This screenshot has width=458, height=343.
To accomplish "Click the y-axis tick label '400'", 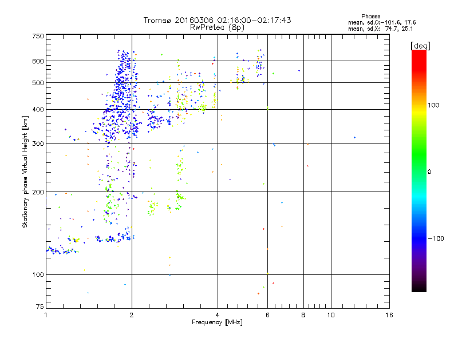I will point(38,109).
